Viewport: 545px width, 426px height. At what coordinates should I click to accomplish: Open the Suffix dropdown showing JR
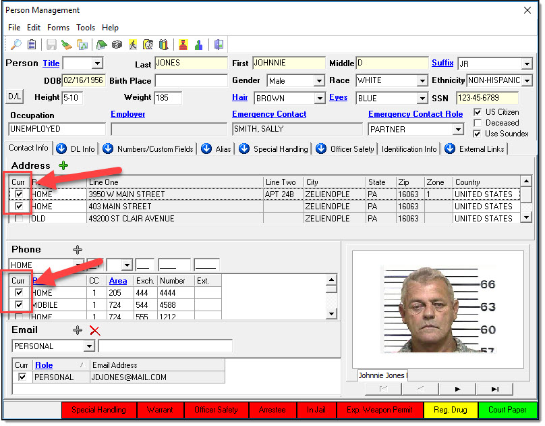[x=527, y=64]
